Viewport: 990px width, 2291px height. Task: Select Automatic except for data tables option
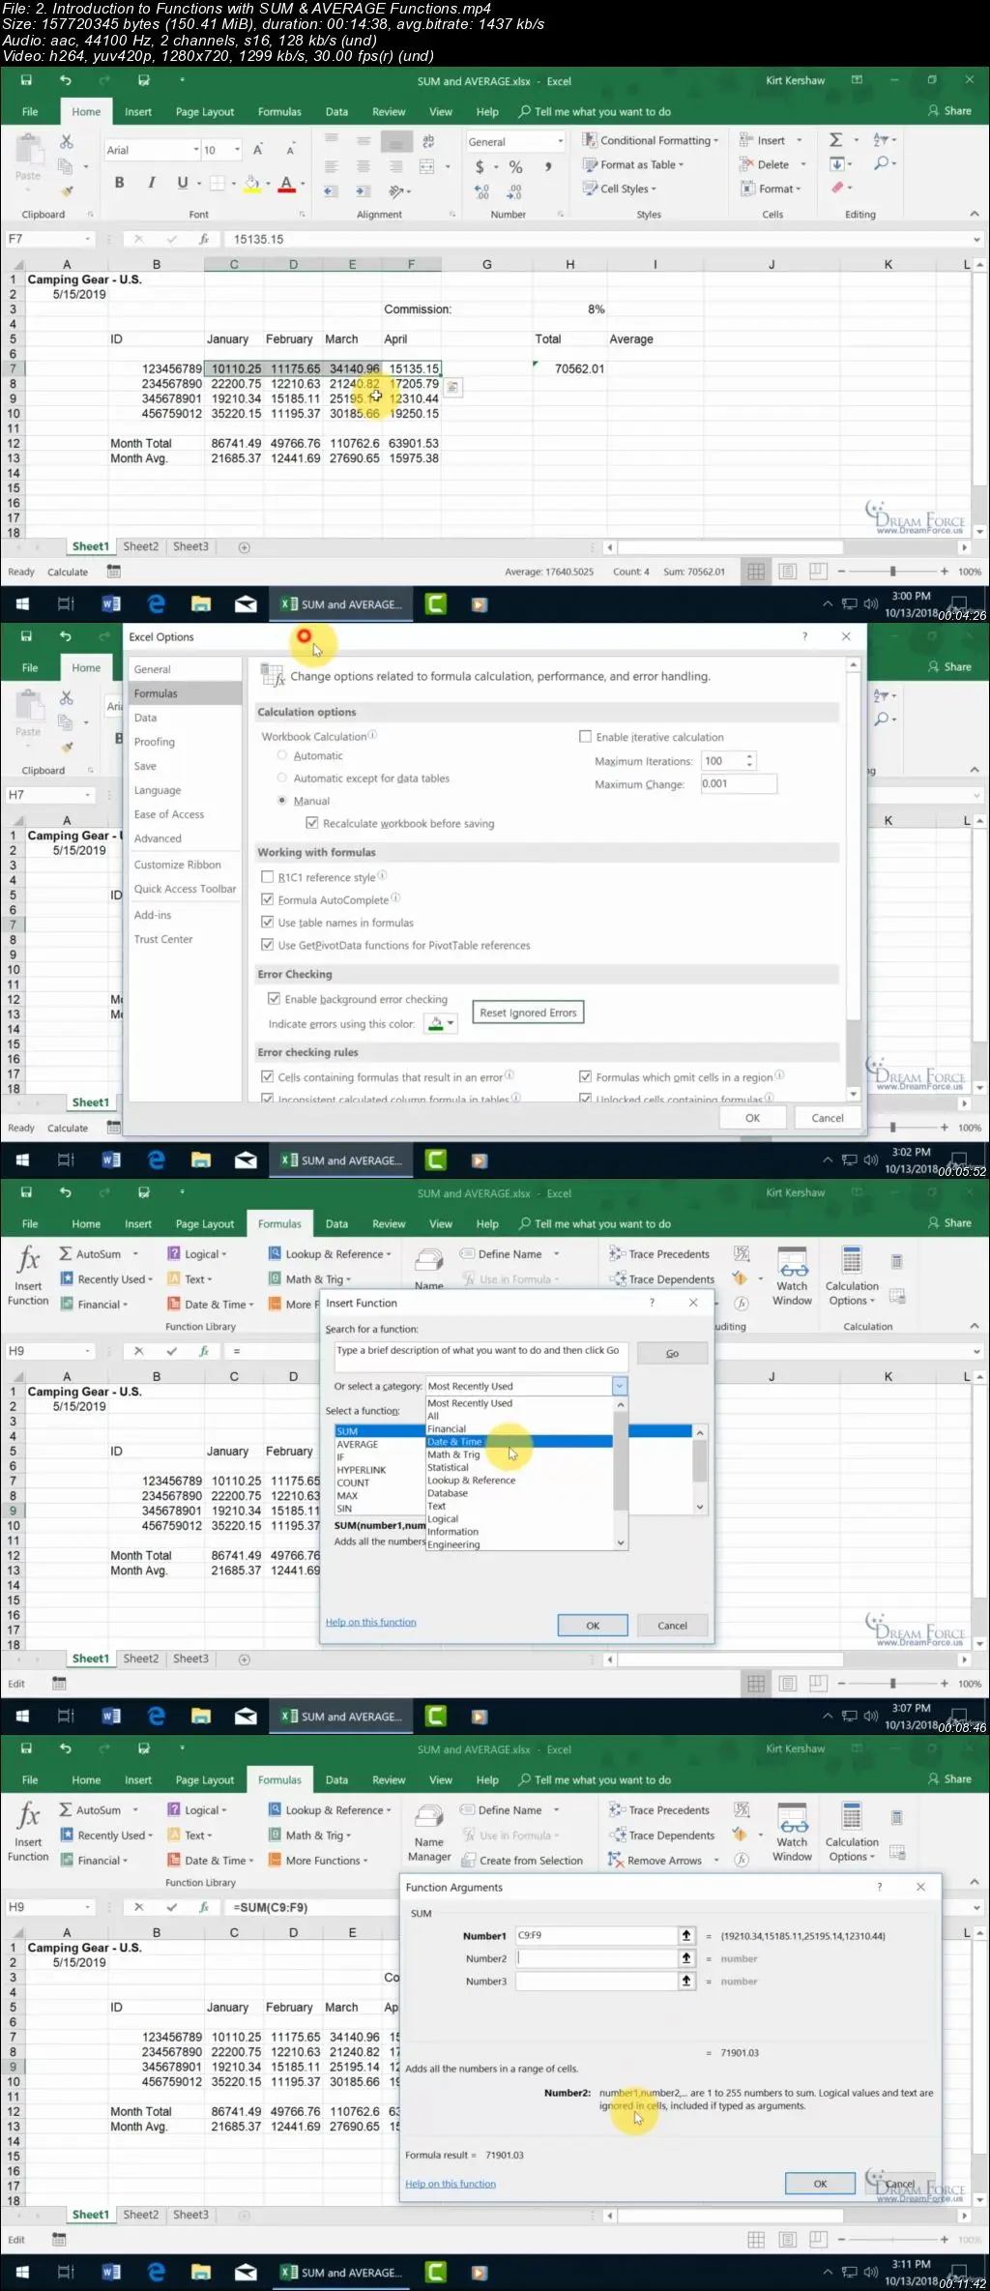[x=282, y=778]
